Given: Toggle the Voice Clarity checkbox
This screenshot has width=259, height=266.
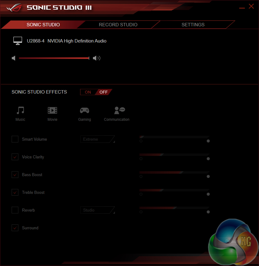Looking at the screenshot, I should (x=15, y=157).
